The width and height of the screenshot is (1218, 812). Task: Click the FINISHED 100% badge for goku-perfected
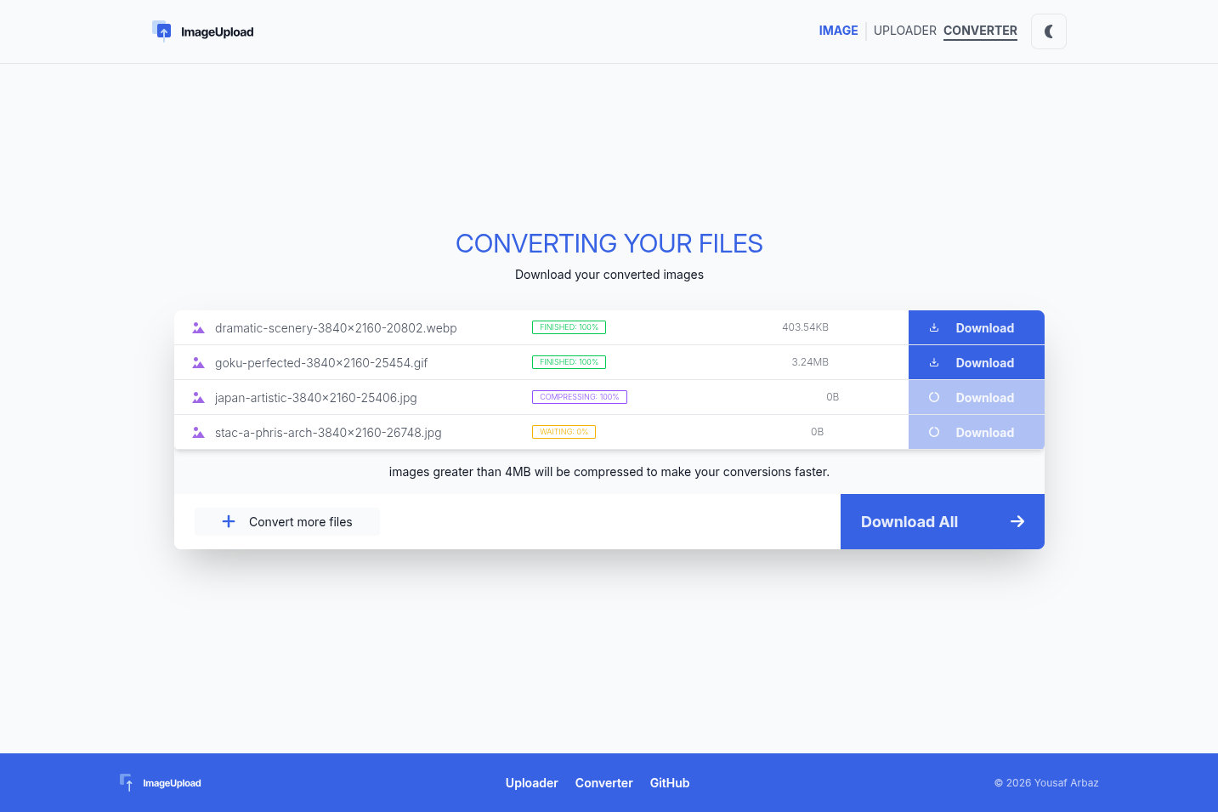point(569,362)
